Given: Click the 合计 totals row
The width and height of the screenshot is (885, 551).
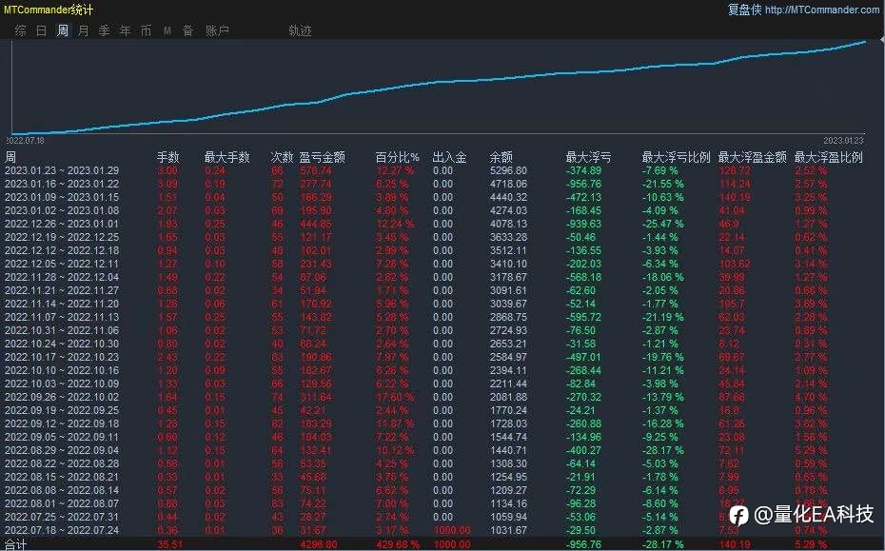Looking at the screenshot, I should (442, 544).
